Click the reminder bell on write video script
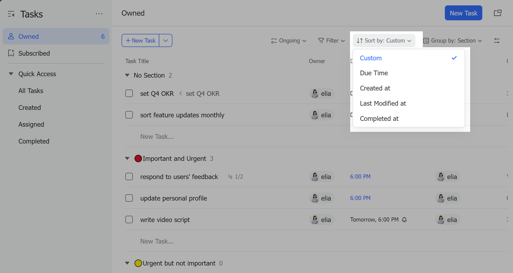 pos(404,220)
